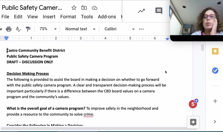Open the File menu

[5, 17]
